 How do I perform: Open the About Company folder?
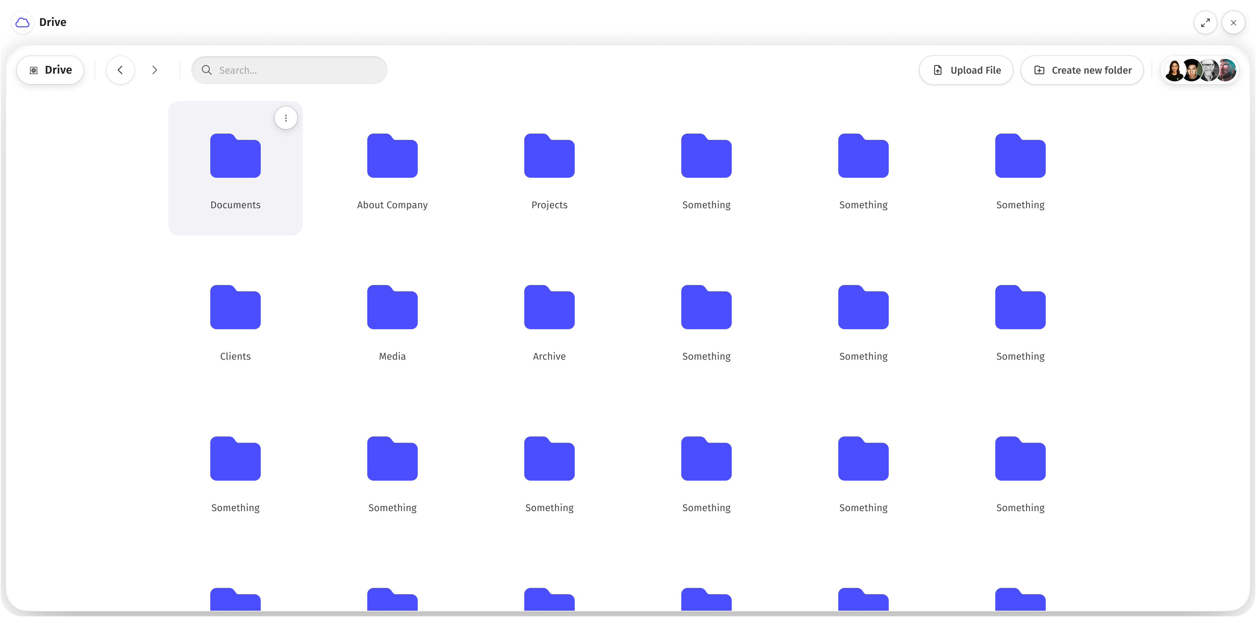(392, 156)
